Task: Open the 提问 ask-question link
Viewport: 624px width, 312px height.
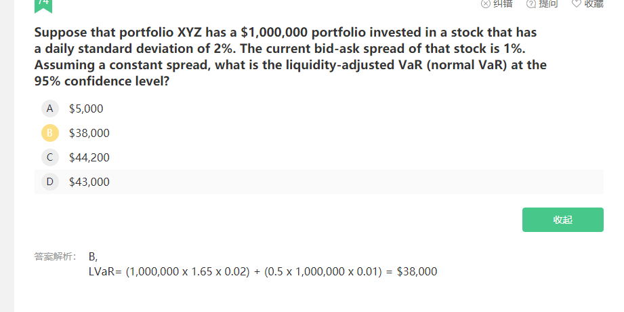Action: click(548, 3)
